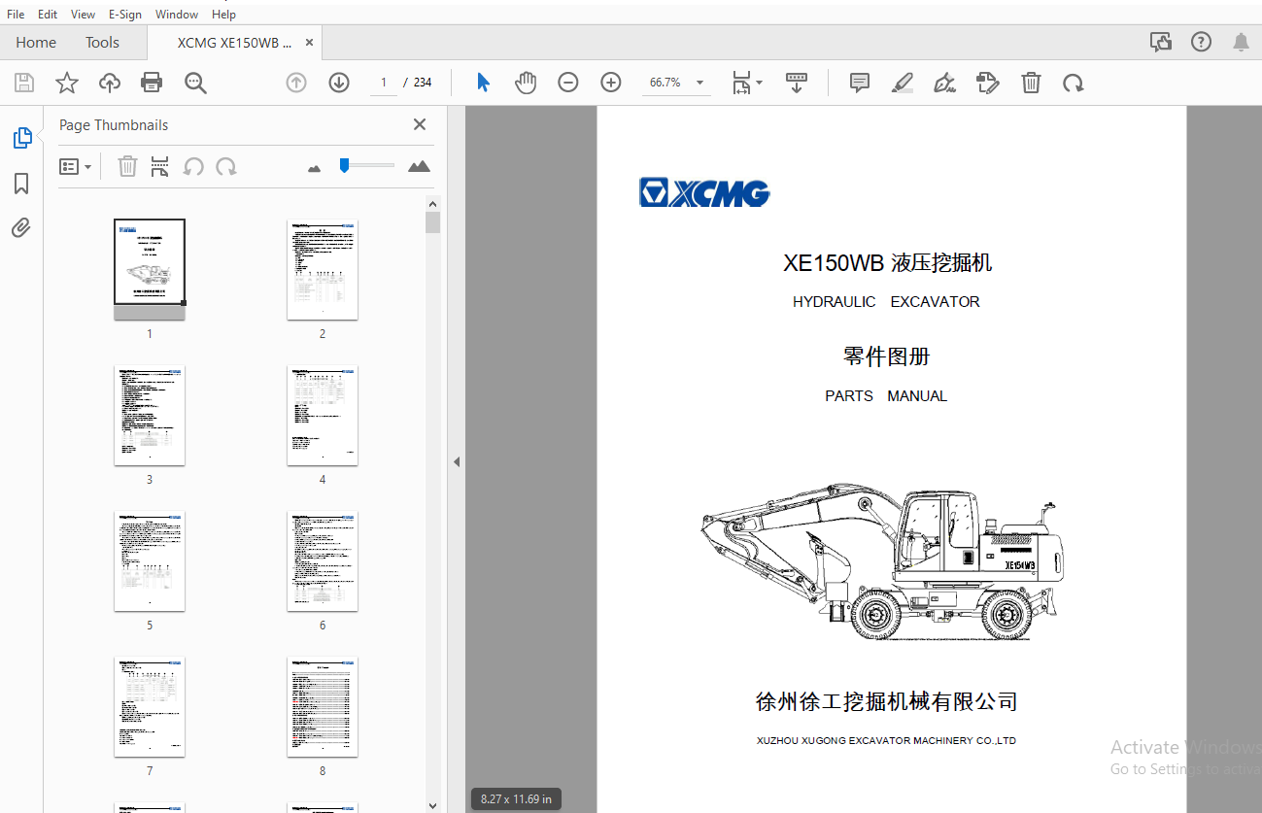1262x813 pixels.
Task: Rotate the thumbnail counterclockwise
Action: (x=193, y=166)
